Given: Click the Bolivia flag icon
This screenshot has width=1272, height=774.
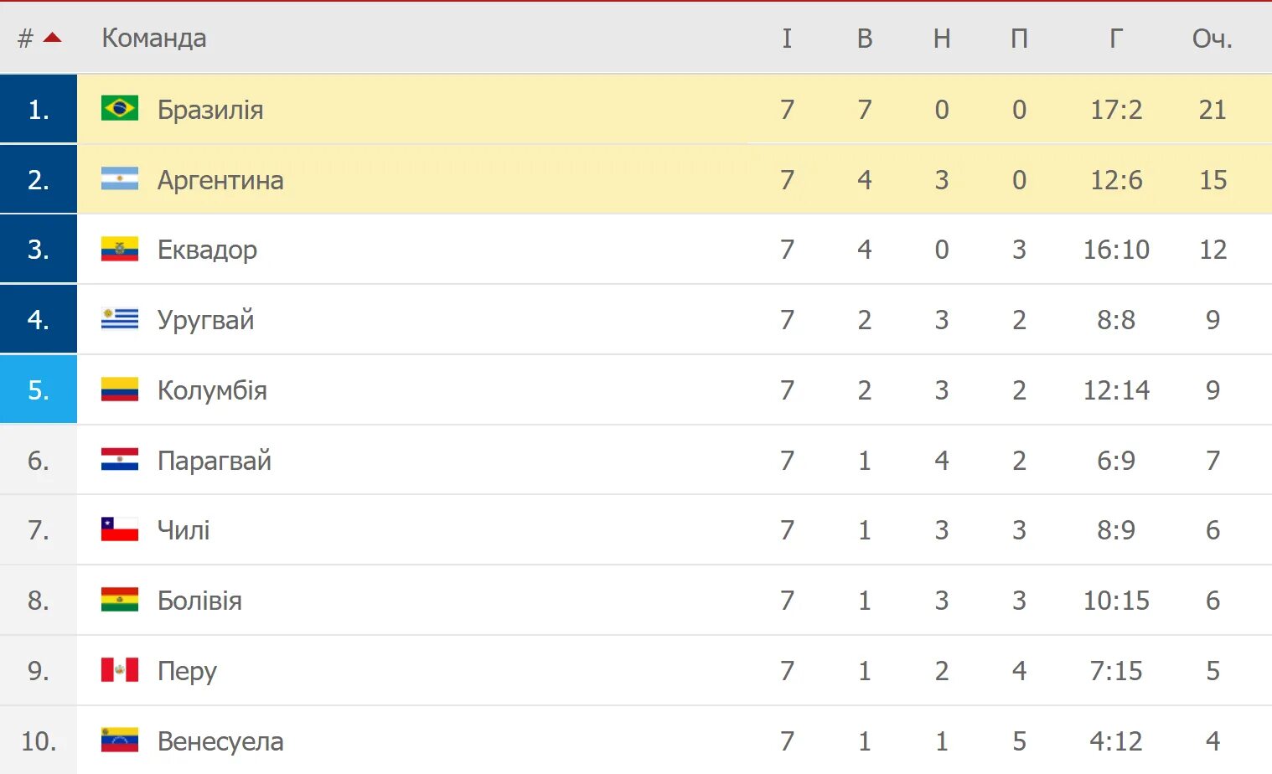Looking at the screenshot, I should click(x=120, y=600).
